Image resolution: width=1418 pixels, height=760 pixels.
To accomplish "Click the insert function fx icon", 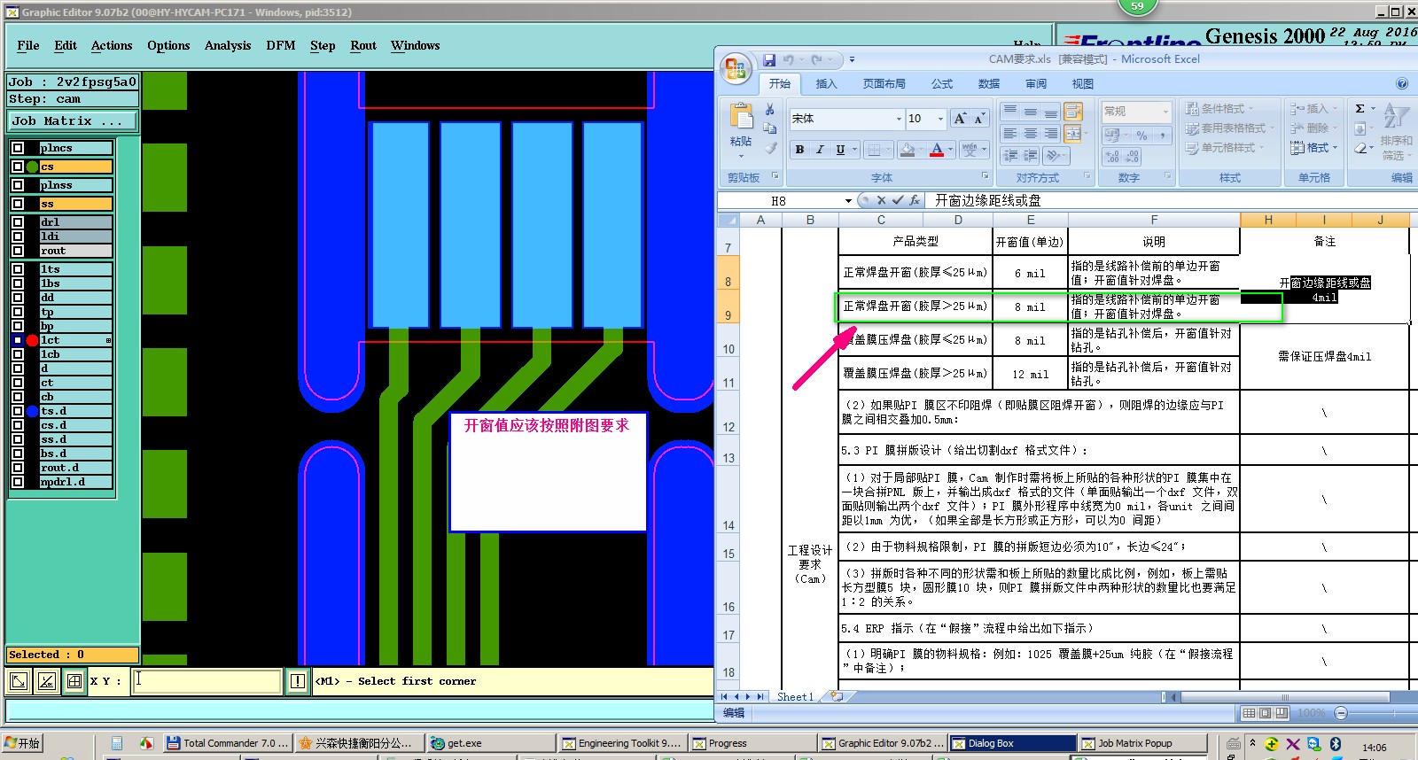I will 915,201.
